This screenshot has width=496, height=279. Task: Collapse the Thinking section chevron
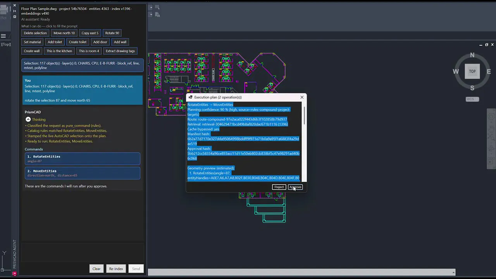(28, 119)
